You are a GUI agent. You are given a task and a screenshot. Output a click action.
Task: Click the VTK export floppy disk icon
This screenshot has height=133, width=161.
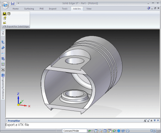click(4, 14)
